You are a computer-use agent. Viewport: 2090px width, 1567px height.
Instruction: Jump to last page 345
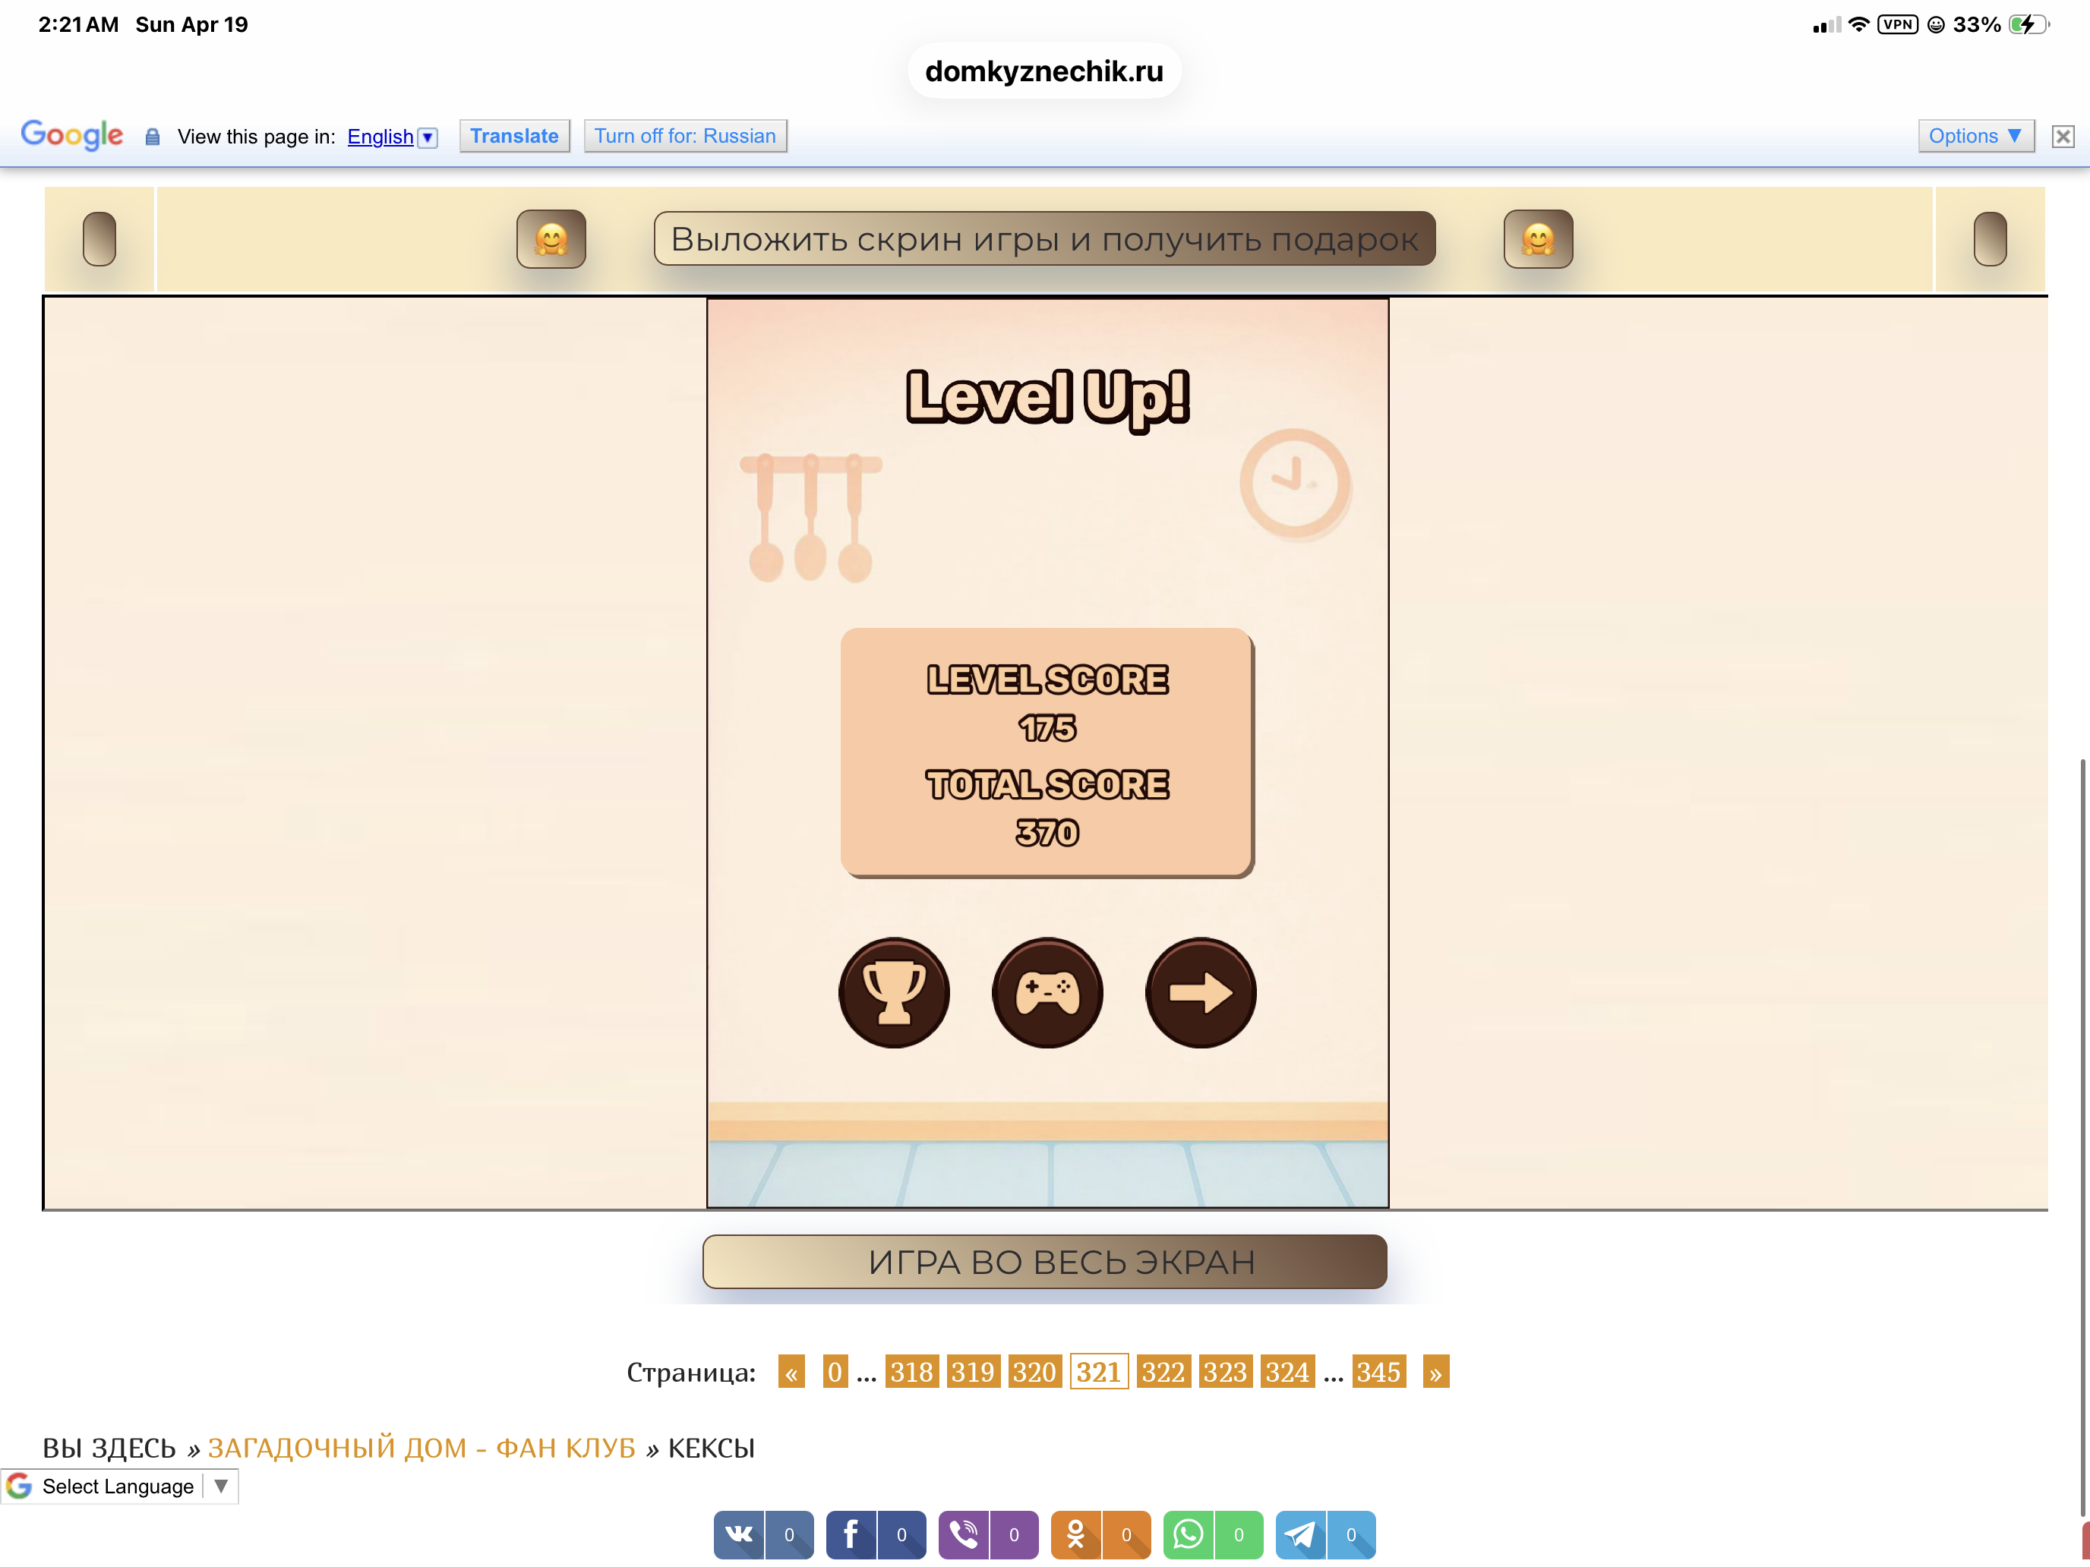(1378, 1371)
